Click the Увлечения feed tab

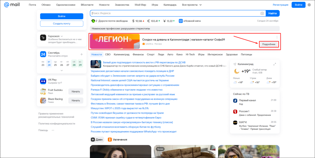[x=118, y=139]
